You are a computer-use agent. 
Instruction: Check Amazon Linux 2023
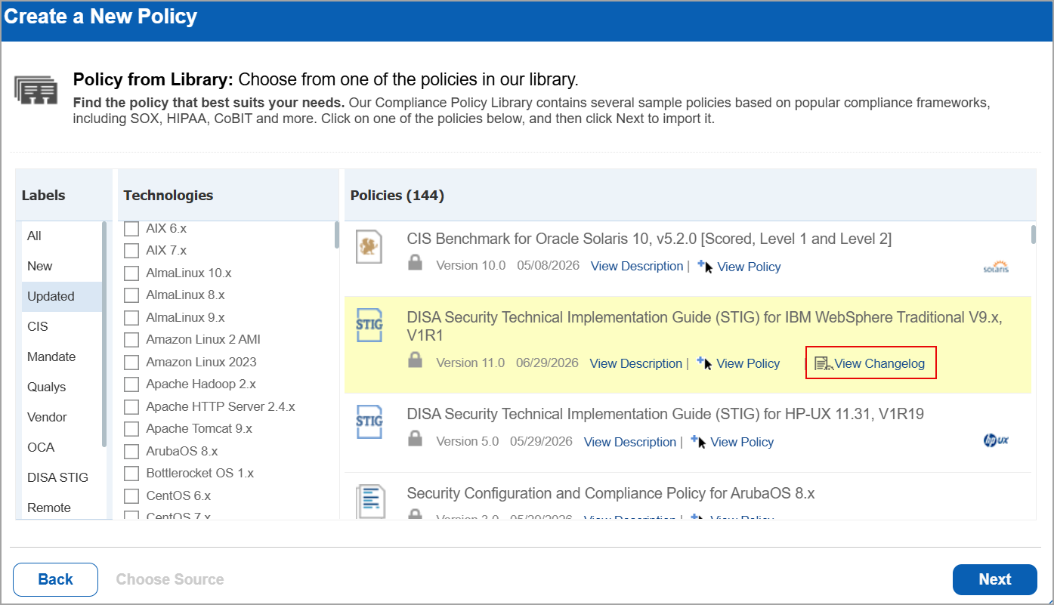tap(131, 362)
